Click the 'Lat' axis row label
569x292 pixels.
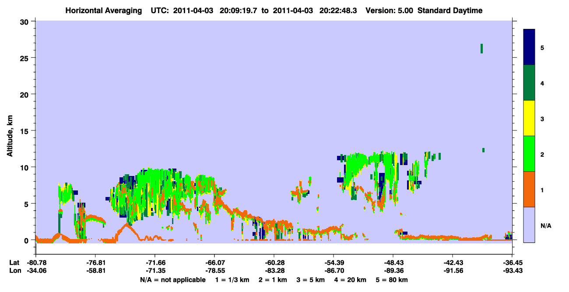coord(14,263)
